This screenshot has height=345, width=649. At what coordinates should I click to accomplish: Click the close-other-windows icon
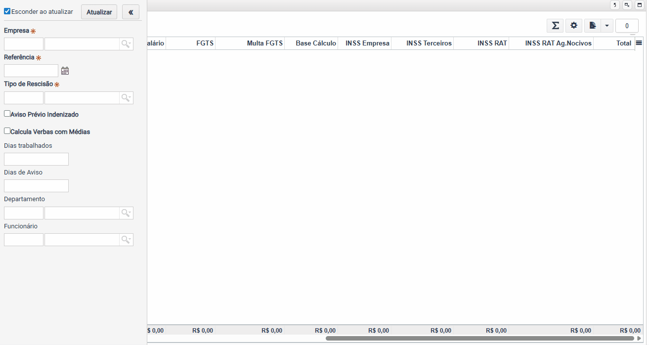coord(627,5)
